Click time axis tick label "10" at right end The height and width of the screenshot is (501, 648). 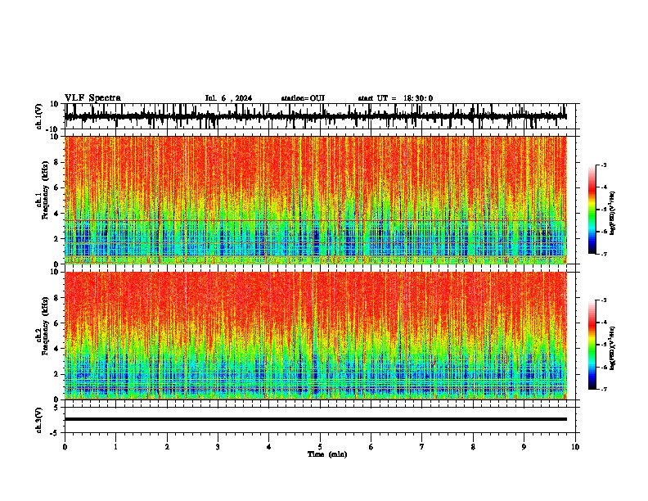pos(575,447)
